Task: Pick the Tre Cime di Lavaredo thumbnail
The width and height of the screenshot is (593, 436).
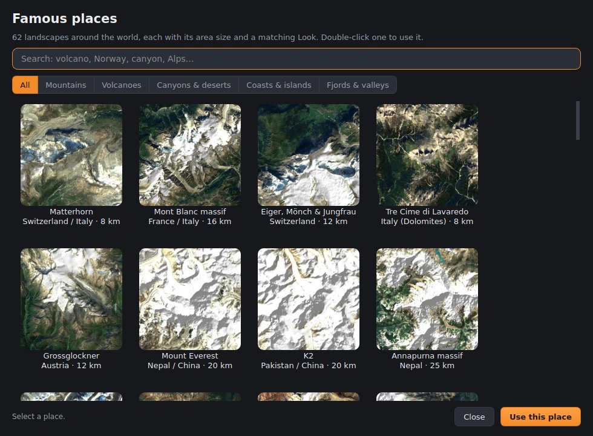Action: [427, 155]
